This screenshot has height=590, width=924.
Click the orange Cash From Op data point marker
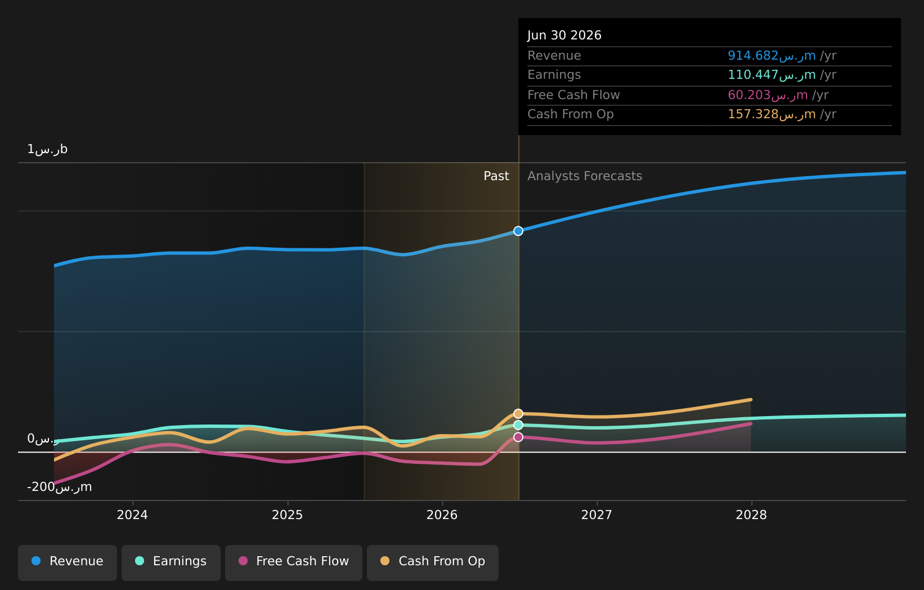tap(518, 414)
